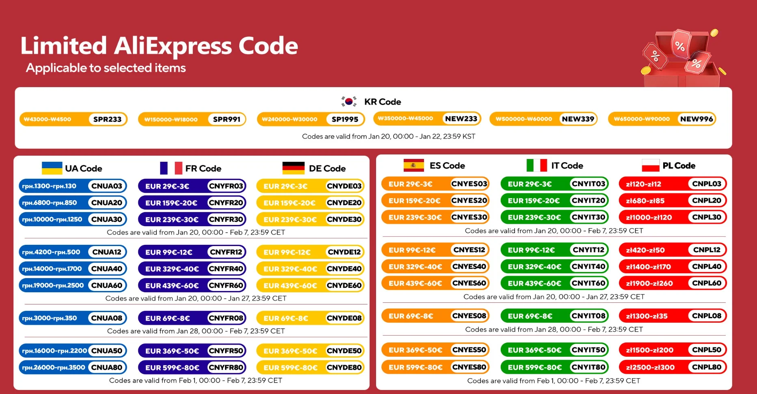Viewport: 757px width, 394px height.
Task: Select the CNYDE03 Germany code
Action: (x=311, y=186)
